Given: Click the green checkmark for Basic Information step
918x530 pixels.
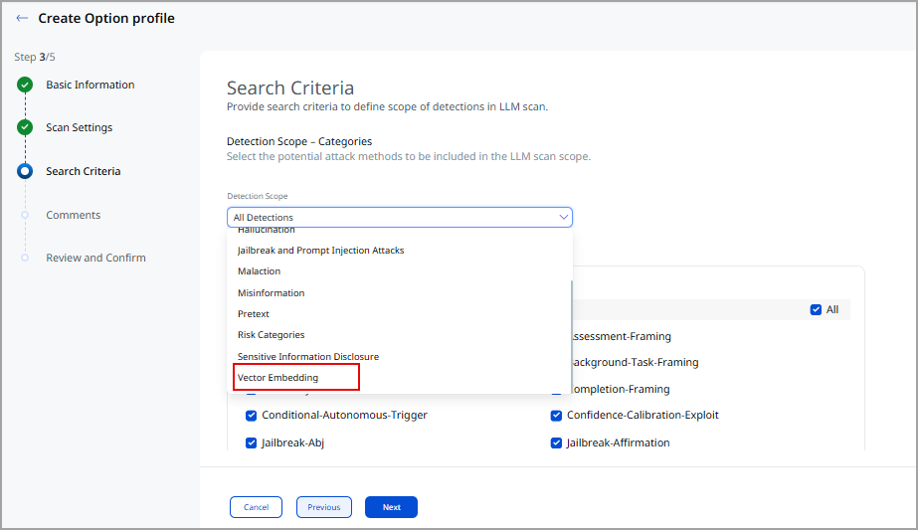Looking at the screenshot, I should [25, 85].
